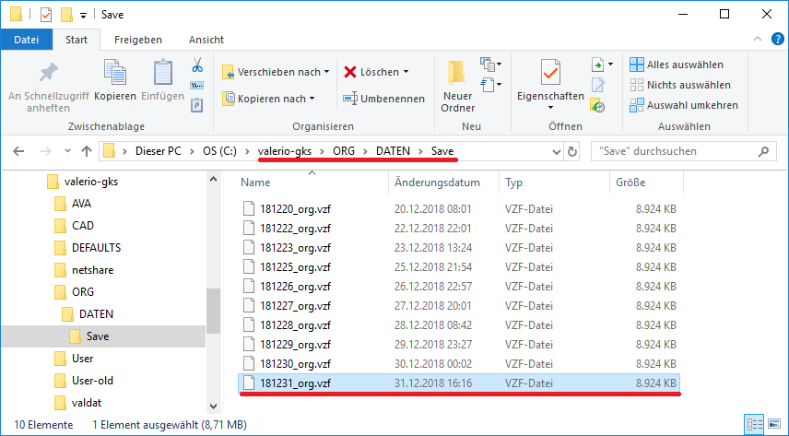Click Alles auswählen button
Image resolution: width=789 pixels, height=436 pixels.
tap(676, 65)
